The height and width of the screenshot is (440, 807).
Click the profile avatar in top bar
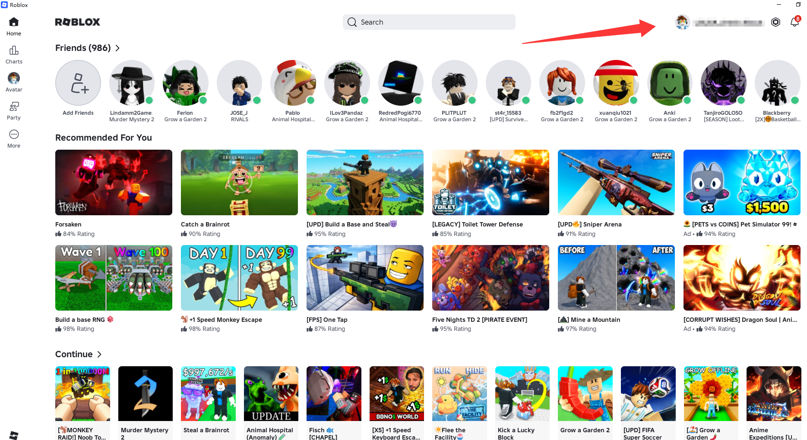(x=682, y=22)
